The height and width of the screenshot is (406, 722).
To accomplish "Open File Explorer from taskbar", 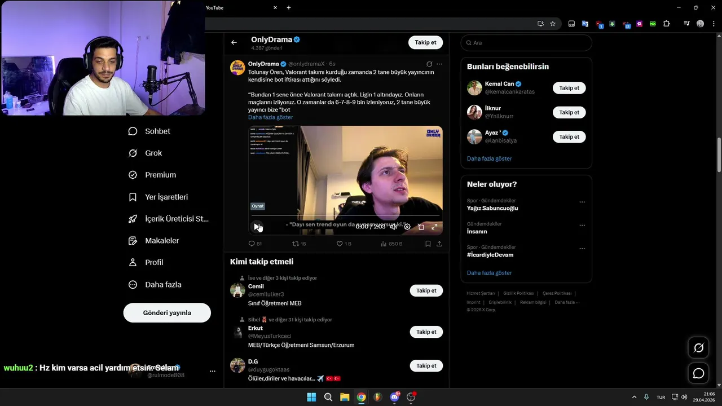I will click(345, 397).
